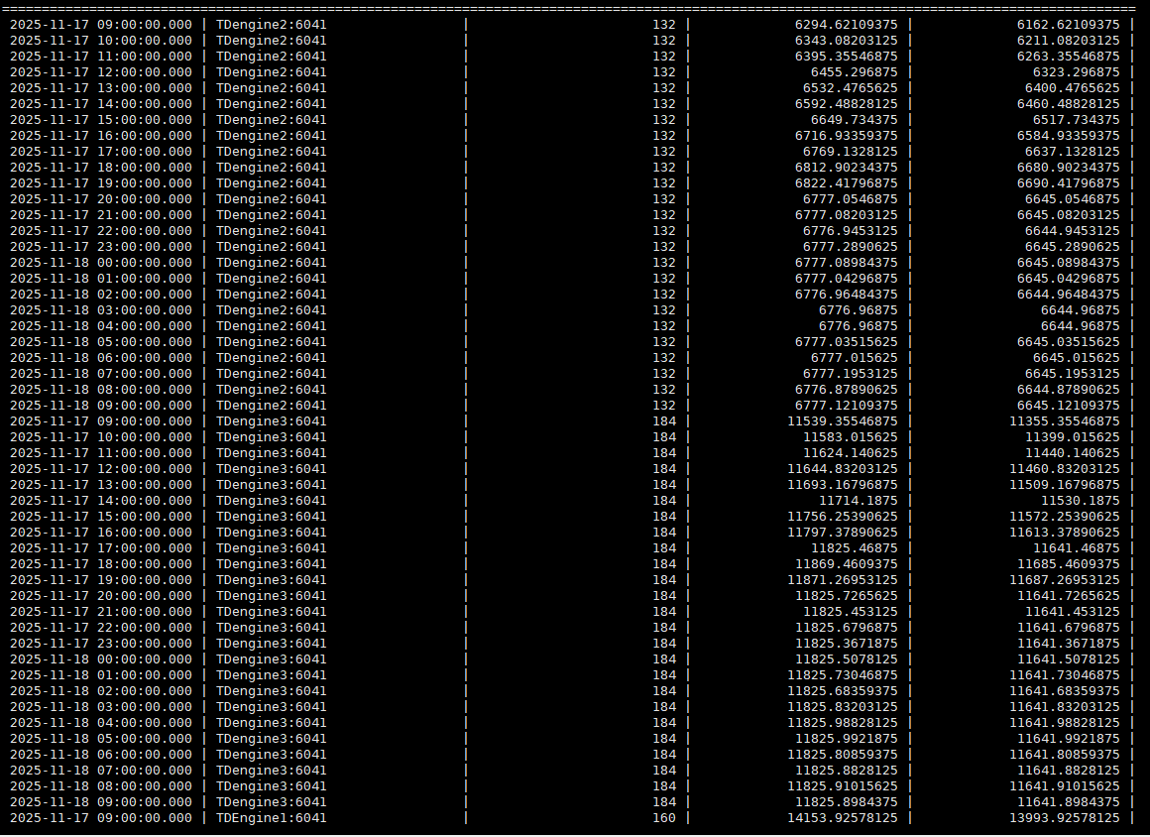Click the value 13993.92578125 in the final row
Screen dimensions: 1150x837
click(x=1064, y=818)
